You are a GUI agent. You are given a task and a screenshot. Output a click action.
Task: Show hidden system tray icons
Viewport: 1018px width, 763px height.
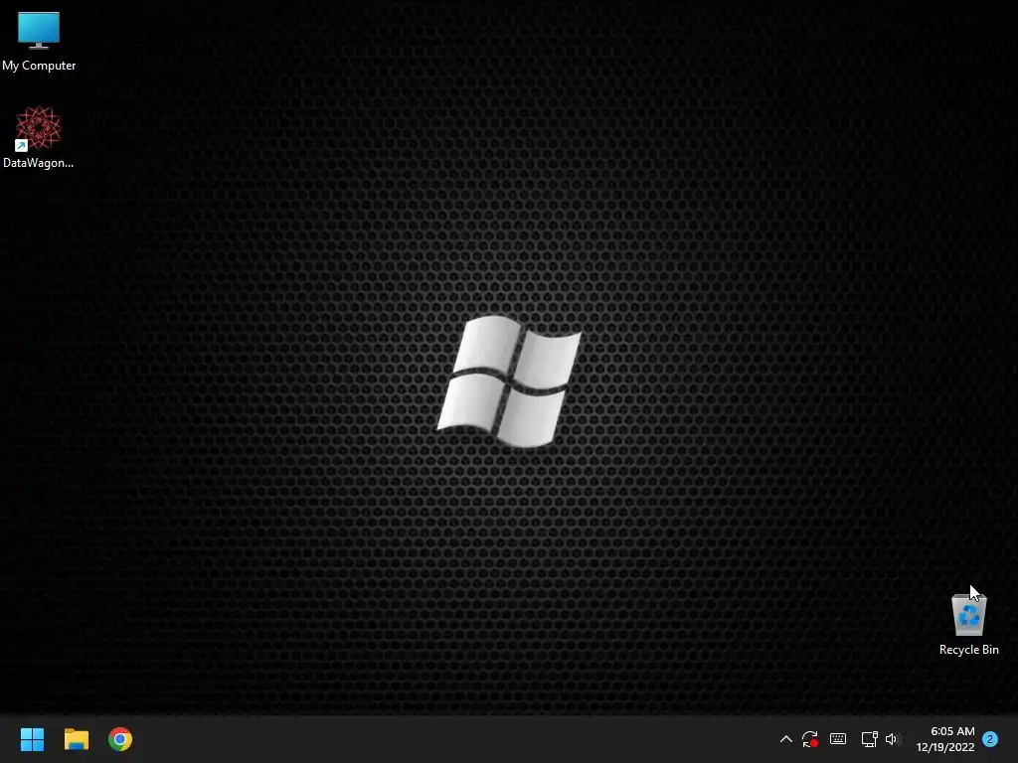coord(785,739)
